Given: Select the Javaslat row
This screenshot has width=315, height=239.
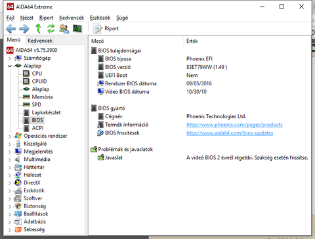Looking at the screenshot, I should click(x=199, y=158).
